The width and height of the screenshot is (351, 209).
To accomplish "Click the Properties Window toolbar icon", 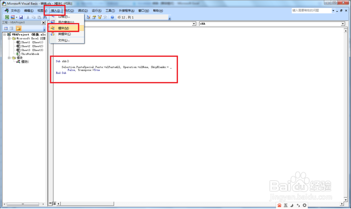I will (94, 17).
